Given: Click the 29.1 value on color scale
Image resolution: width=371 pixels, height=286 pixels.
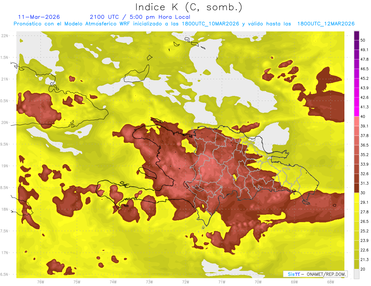Looking at the screenshot, I should 365,202.
